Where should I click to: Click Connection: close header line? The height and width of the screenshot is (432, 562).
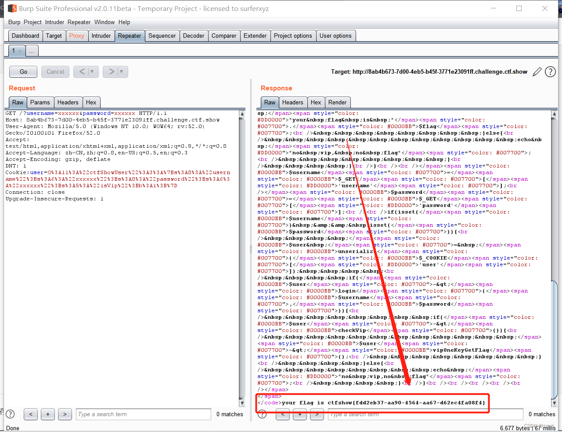coord(35,192)
